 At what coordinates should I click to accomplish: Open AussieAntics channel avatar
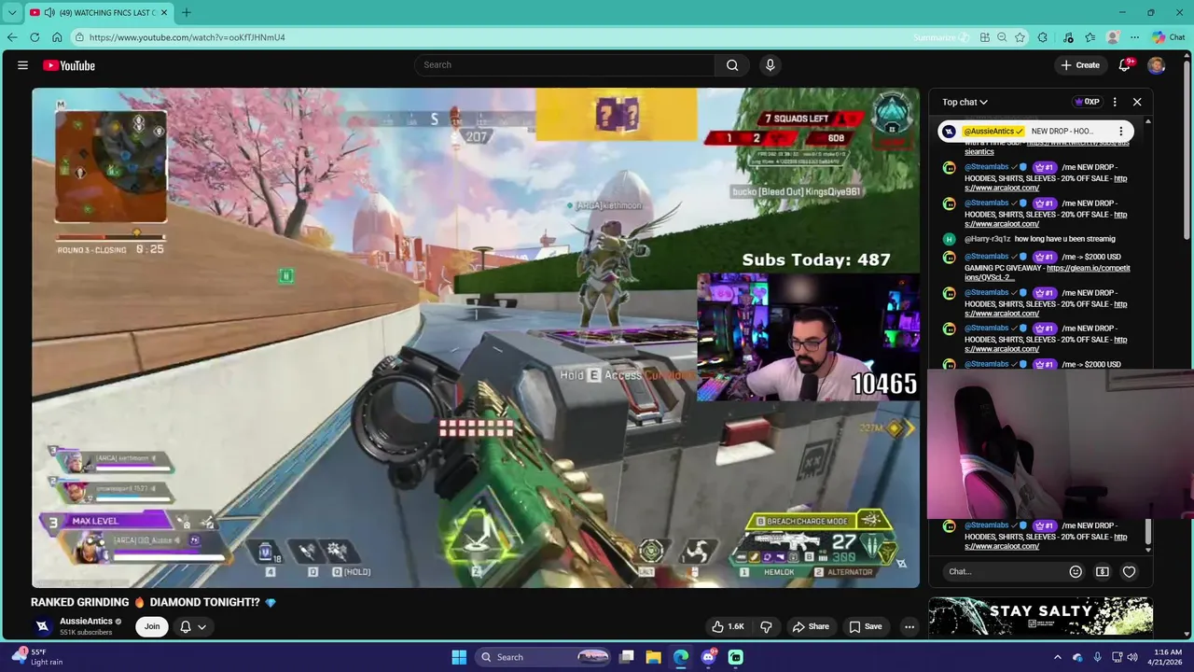42,626
